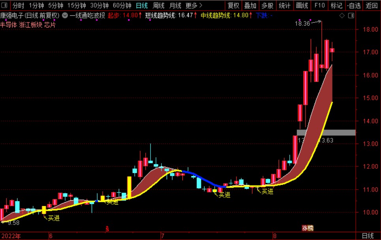Open 多股 multi-stock view
Viewport: 381px width, 240px height.
pos(268,6)
